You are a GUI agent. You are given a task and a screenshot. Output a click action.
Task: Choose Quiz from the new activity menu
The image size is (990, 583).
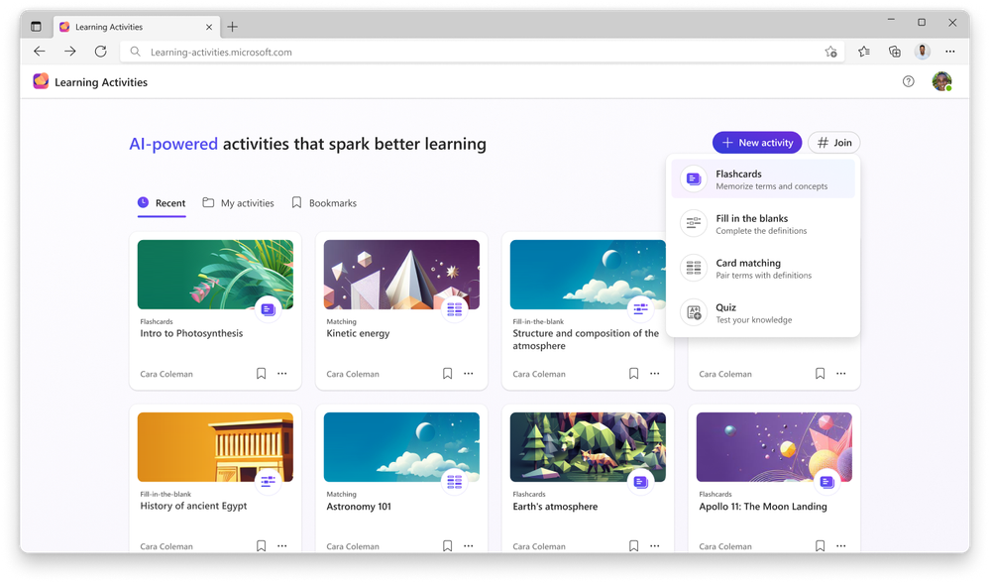point(763,312)
